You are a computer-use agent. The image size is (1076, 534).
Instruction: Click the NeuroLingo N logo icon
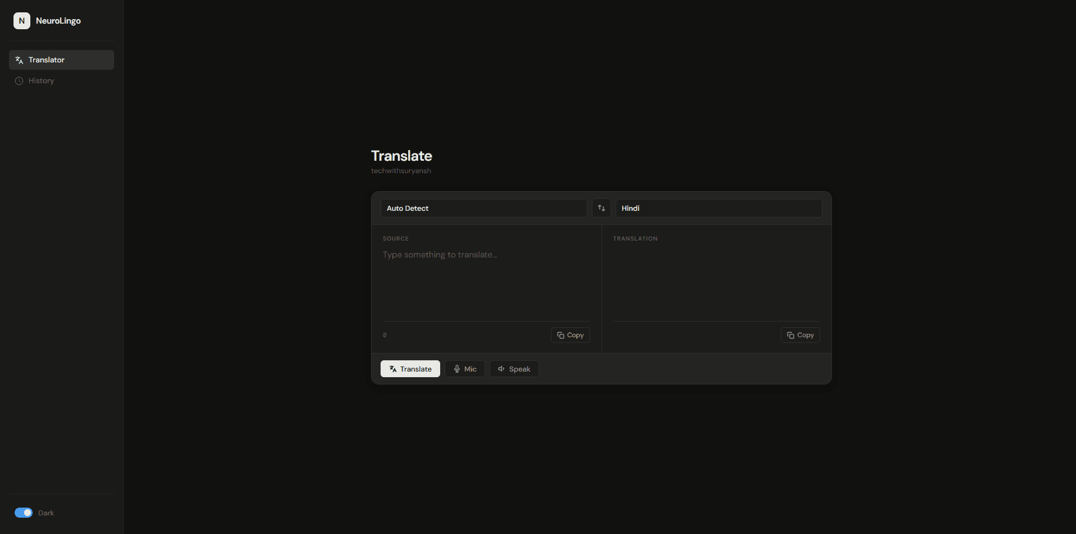(22, 21)
